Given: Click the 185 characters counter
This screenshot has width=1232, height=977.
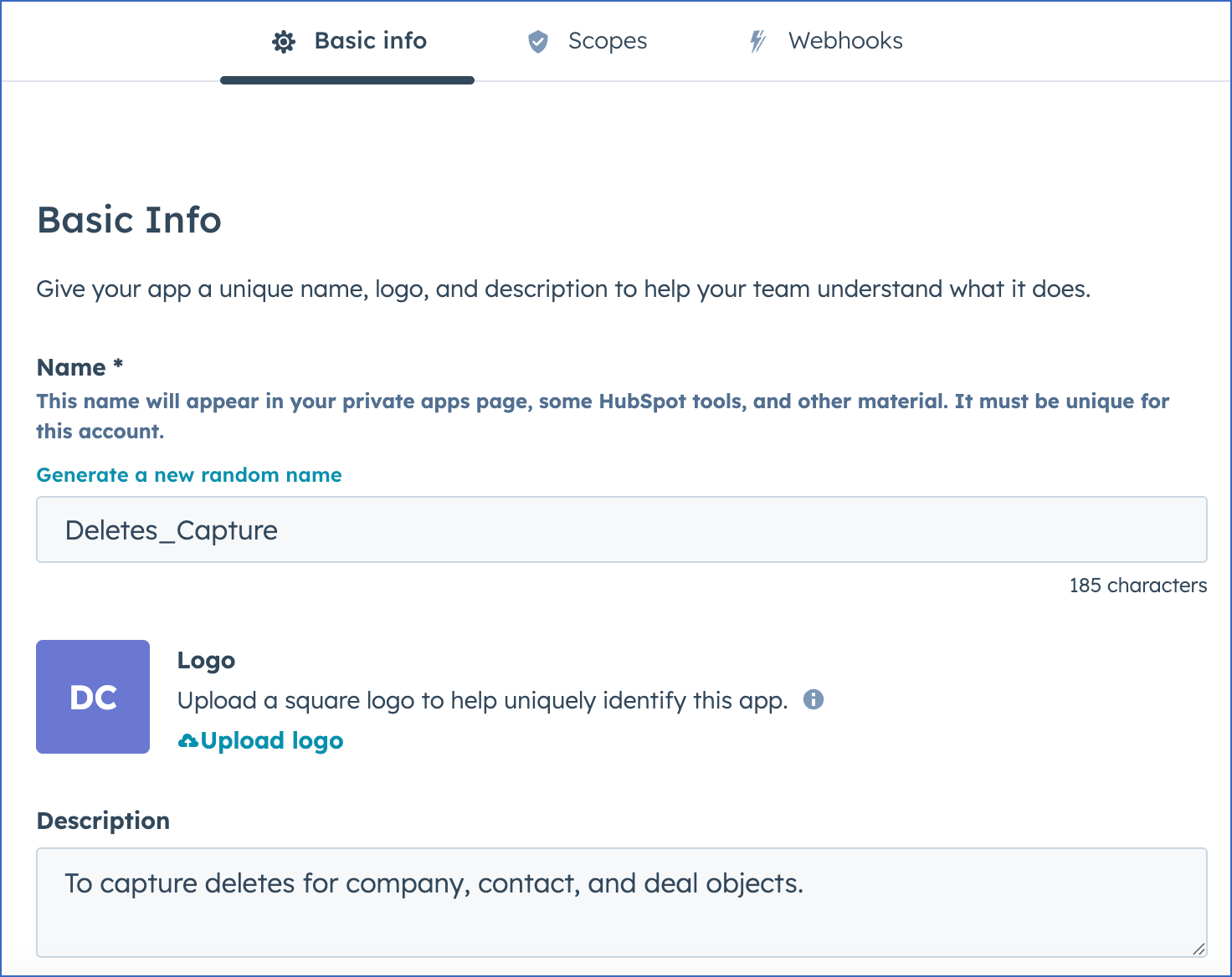Looking at the screenshot, I should 1137,586.
